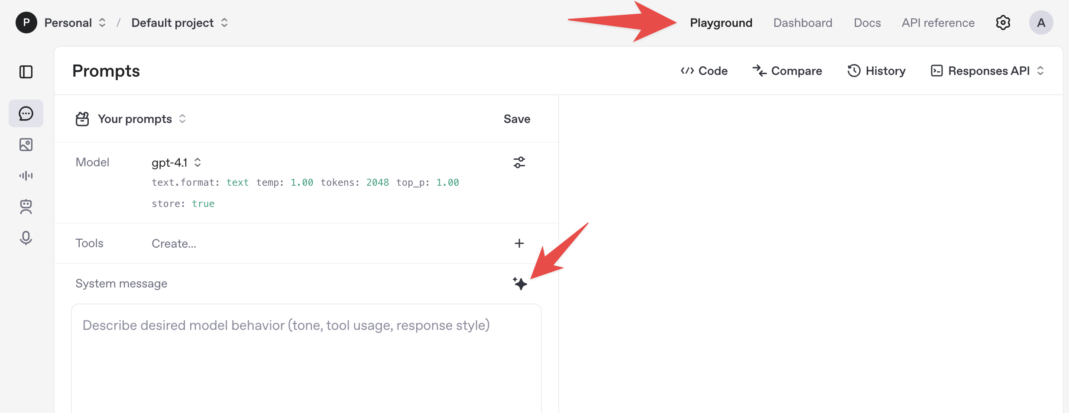The height and width of the screenshot is (413, 1069).
Task: Click the text.format: text parameter
Action: tap(200, 182)
